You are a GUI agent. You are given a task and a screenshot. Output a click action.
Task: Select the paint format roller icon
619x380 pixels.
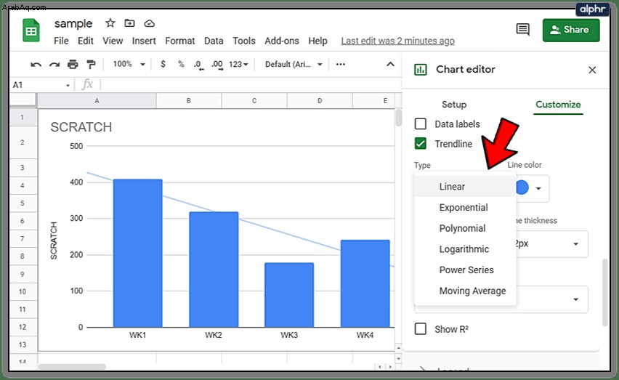92,64
